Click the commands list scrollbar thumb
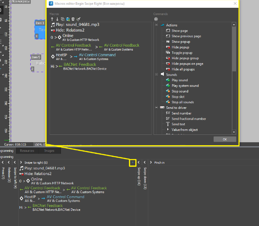259x226 pixels. (x=234, y=49)
